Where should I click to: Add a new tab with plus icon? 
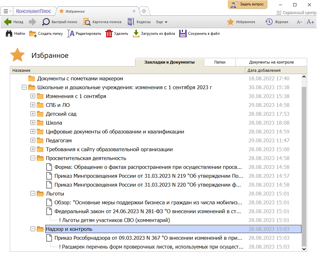point(144,11)
